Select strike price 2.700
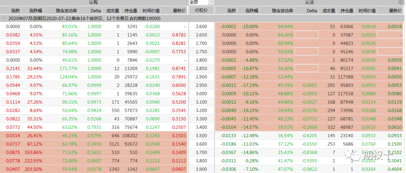 click(x=201, y=43)
